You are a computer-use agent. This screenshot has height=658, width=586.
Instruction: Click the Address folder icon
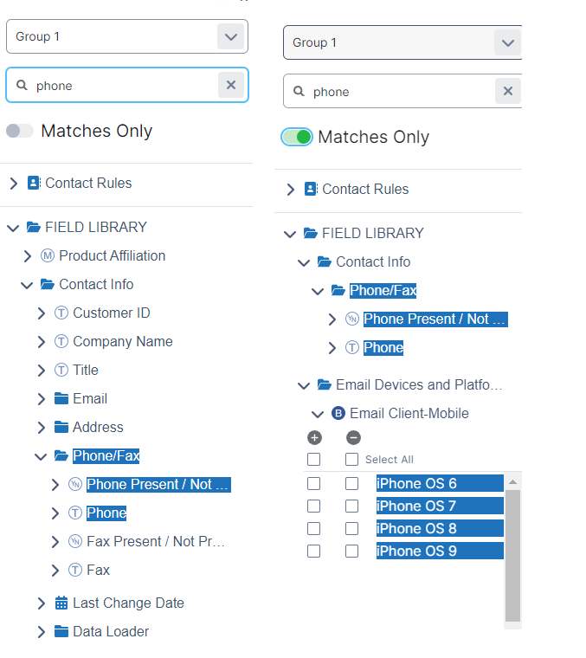pos(61,428)
